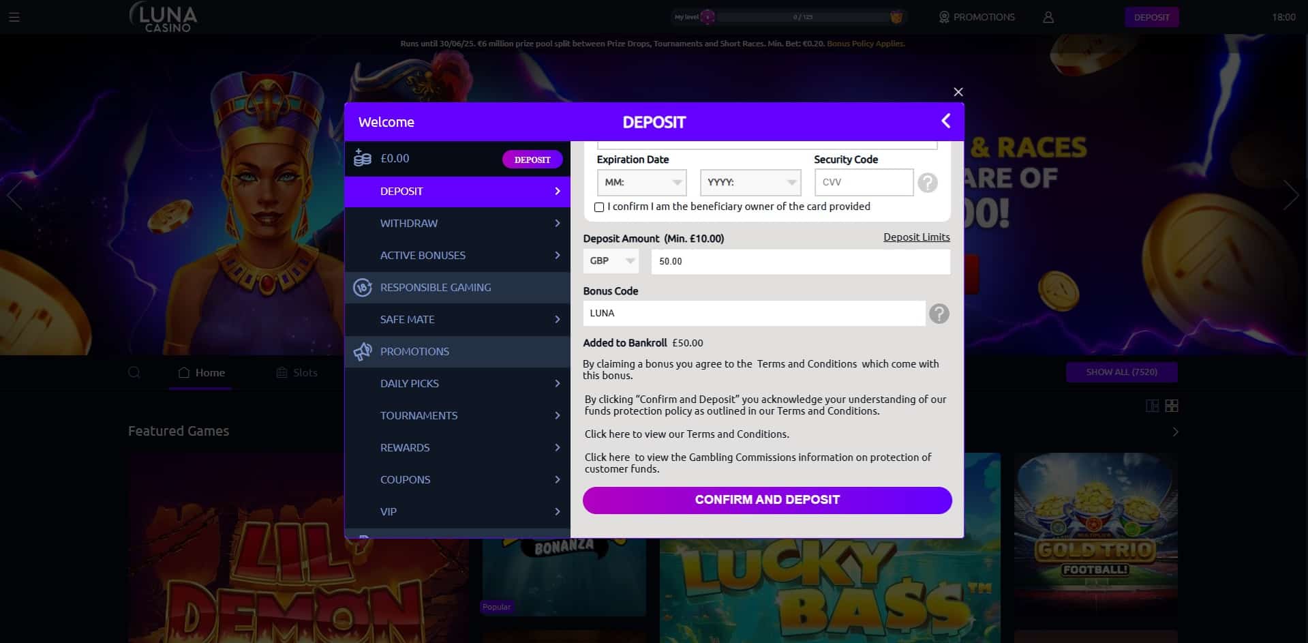Open the hamburger menu icon

[x=14, y=17]
